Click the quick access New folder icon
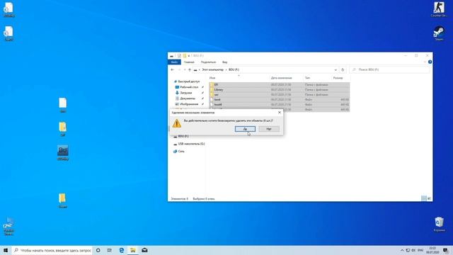Image resolution: width=453 pixels, height=255 pixels. coord(184,55)
